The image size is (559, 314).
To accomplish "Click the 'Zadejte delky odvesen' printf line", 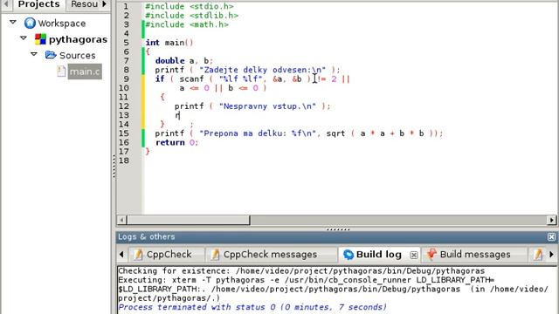I will click(x=247, y=70).
